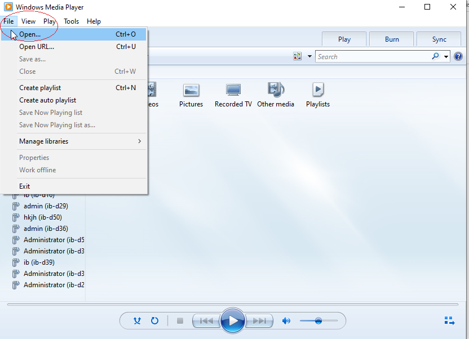469x339 pixels.
Task: Click icon beside admin (ib-d36)
Action: pyautogui.click(x=16, y=229)
